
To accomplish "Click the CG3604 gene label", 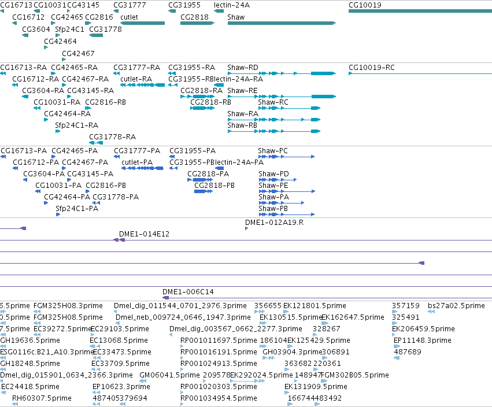I will tap(36, 29).
